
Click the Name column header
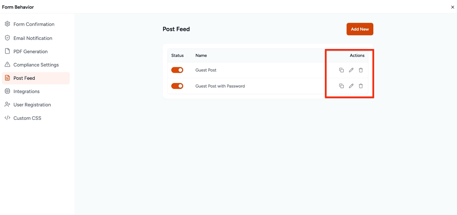[201, 55]
